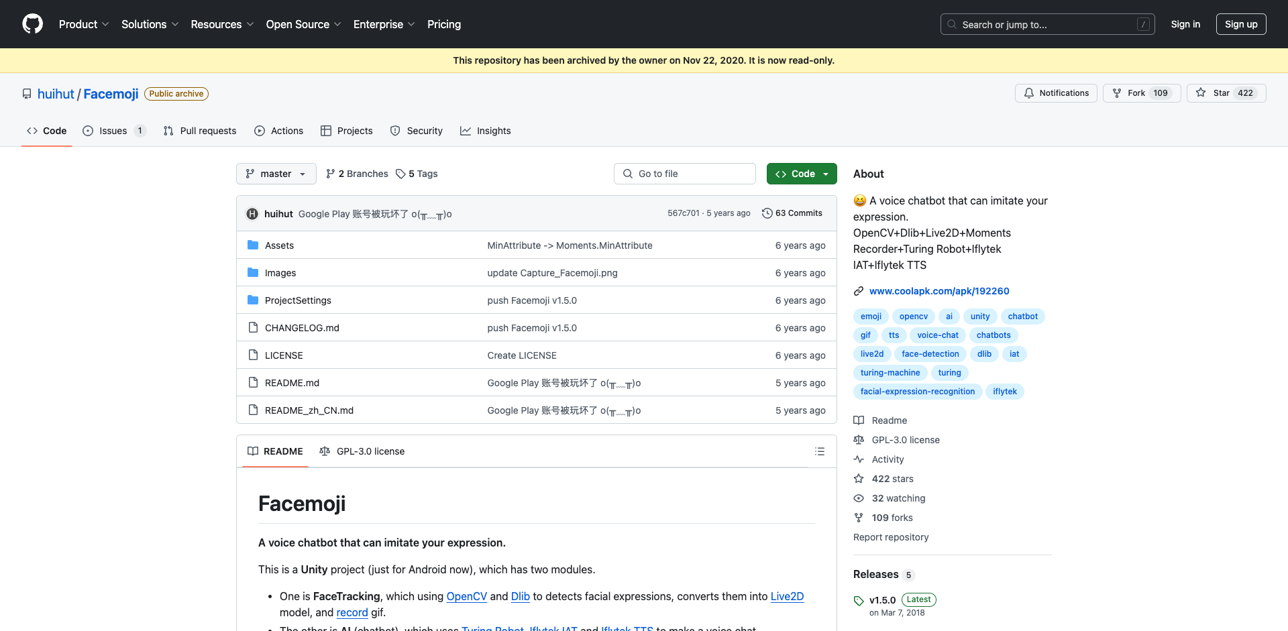This screenshot has width=1288, height=631.
Task: Select the README tab in file viewer
Action: 275,451
